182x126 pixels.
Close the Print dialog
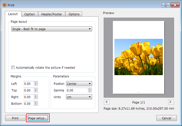pyautogui.click(x=175, y=5)
